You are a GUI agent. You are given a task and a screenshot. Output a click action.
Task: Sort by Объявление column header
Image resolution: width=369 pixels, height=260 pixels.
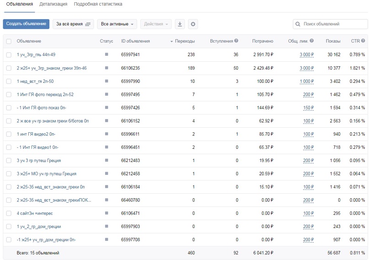point(29,41)
